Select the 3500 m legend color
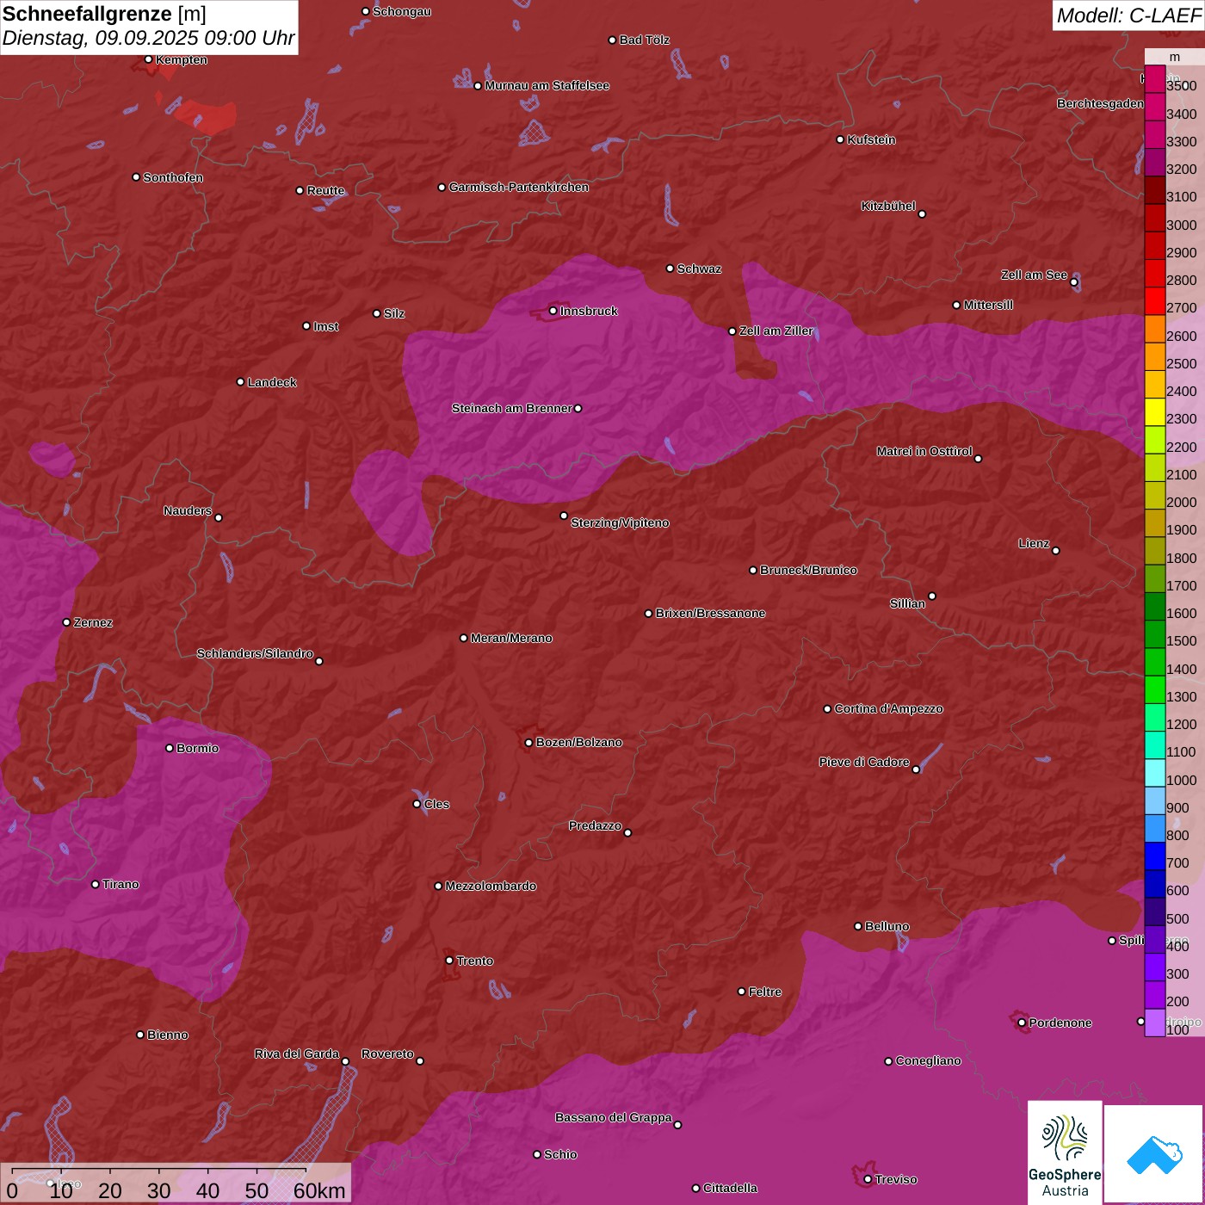This screenshot has height=1205, width=1205. [1155, 79]
